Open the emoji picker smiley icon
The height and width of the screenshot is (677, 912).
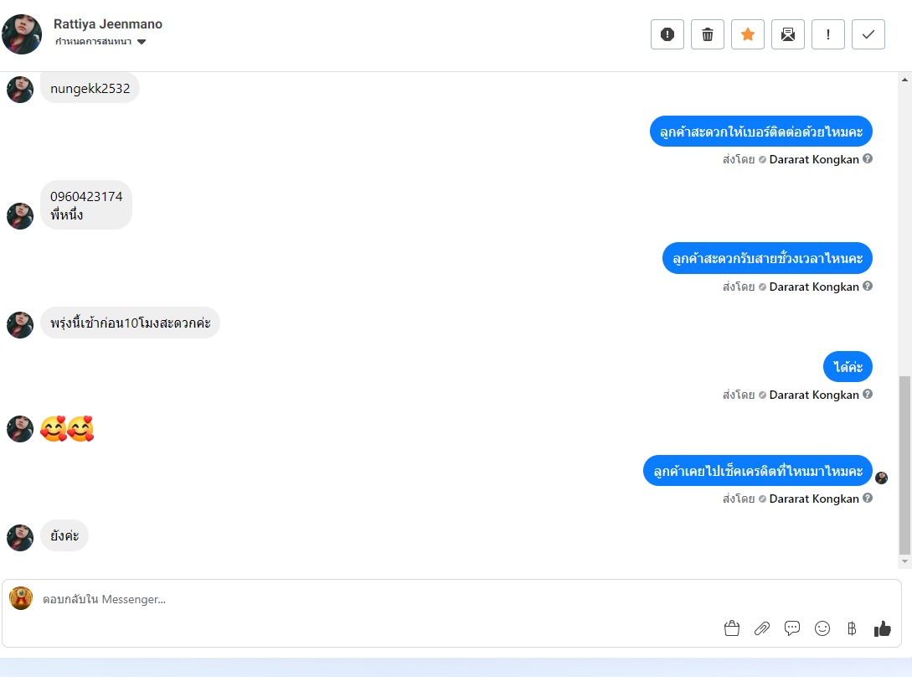[822, 628]
